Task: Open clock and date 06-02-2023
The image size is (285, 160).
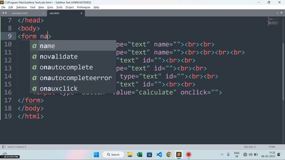Action: [x=268, y=155]
